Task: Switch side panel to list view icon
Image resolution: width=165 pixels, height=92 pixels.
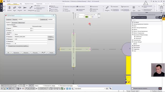Action: click(157, 17)
